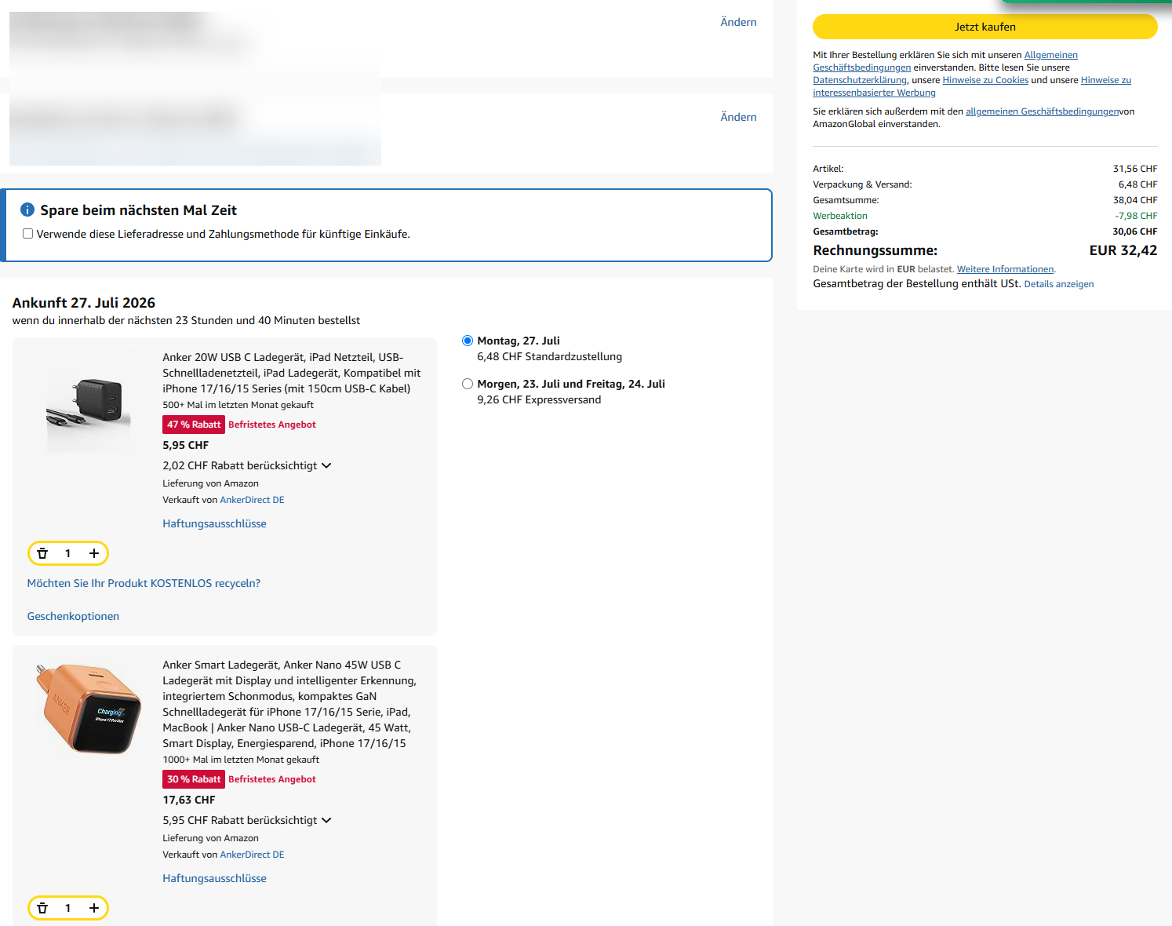1172x926 pixels.
Task: Click Möchten Sie Ihr Produkt KOSTENLOS recyceln?
Action: (x=144, y=583)
